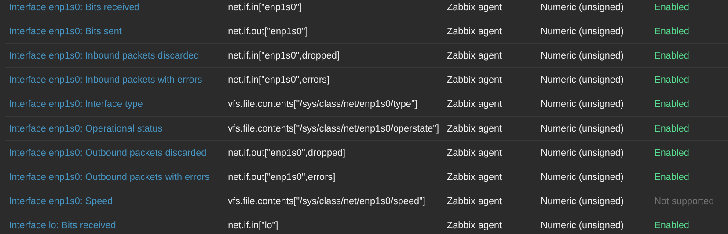
Task: Open Interface enp1s0: Interface type item
Action: click(76, 104)
